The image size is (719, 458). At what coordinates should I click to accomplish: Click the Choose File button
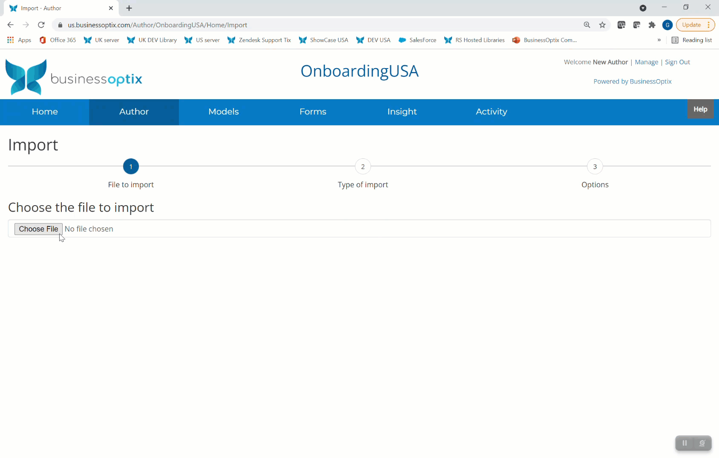tap(38, 229)
